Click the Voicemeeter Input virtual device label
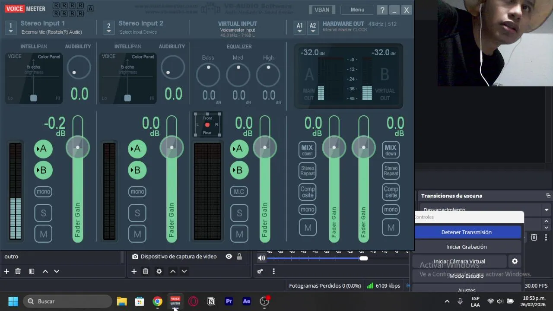Screen dimensions: 553x311 (238, 30)
